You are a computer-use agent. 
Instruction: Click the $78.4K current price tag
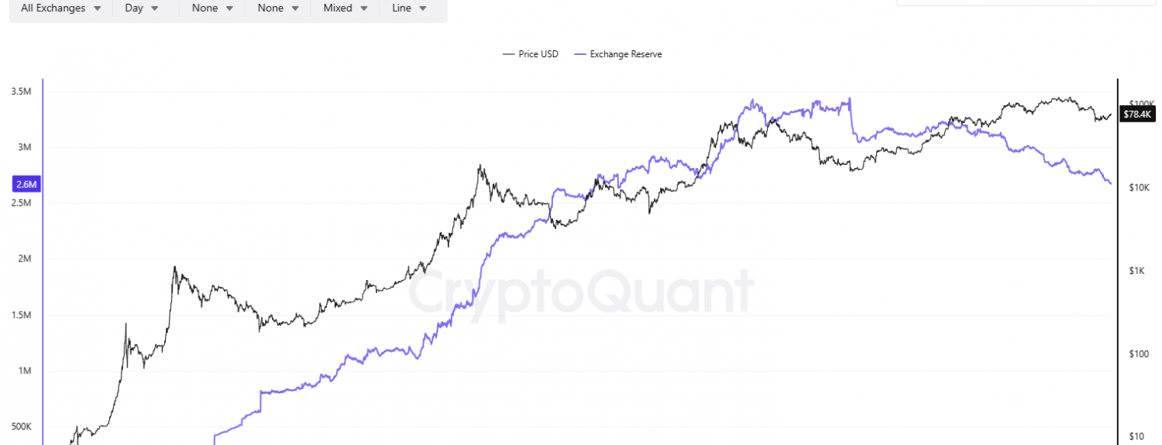pos(1138,115)
